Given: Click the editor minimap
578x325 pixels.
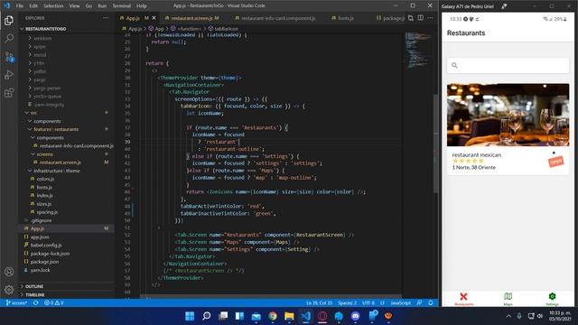Looking at the screenshot, I should tap(418, 51).
